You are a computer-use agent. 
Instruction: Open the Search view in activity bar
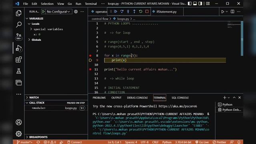[x=19, y=25]
